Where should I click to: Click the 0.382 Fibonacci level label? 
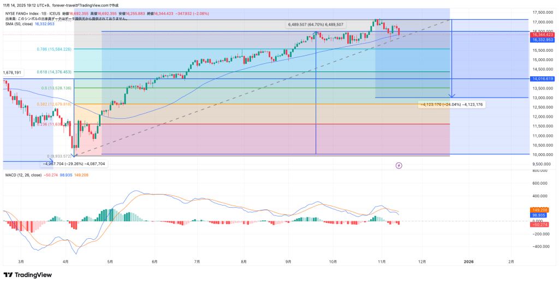(55, 104)
